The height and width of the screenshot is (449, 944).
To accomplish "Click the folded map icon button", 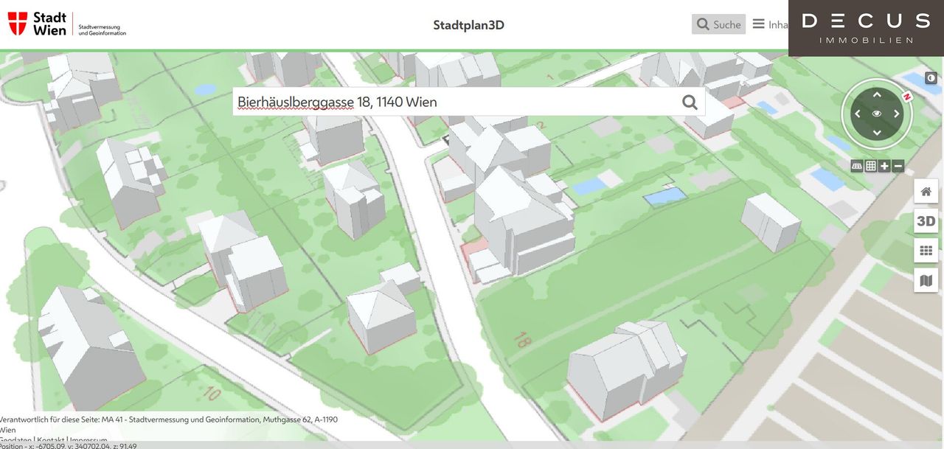I will [x=926, y=280].
